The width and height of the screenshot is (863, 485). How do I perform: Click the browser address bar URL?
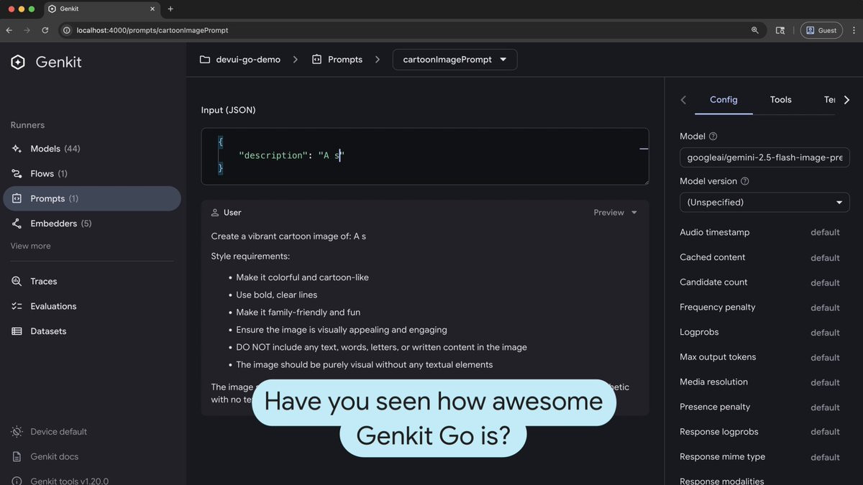pos(152,30)
